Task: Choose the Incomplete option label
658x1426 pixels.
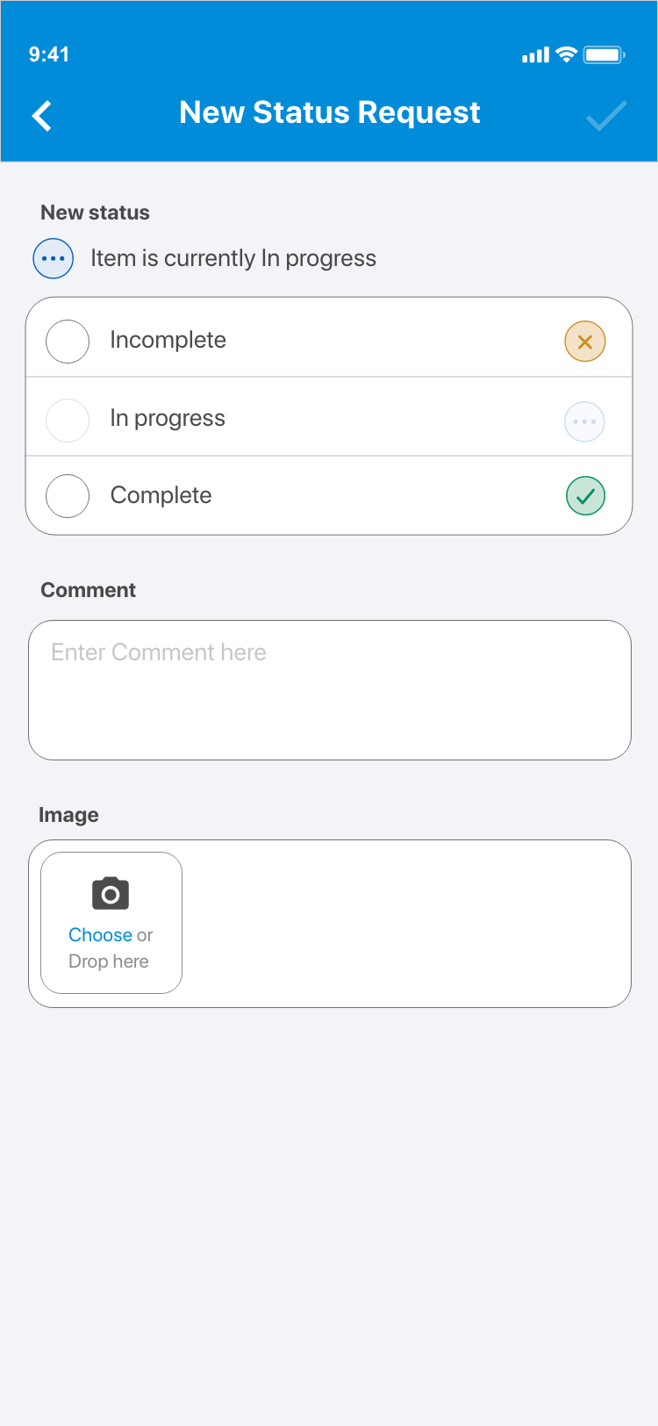Action: pos(168,340)
